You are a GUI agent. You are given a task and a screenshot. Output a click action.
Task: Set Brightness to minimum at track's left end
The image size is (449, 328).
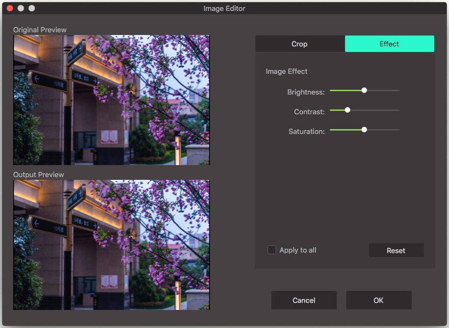pyautogui.click(x=330, y=90)
